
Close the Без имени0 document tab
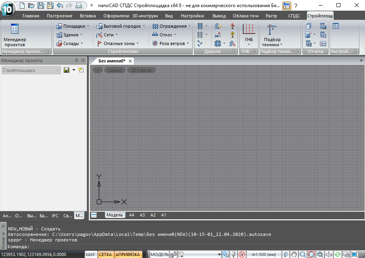pyautogui.click(x=130, y=61)
